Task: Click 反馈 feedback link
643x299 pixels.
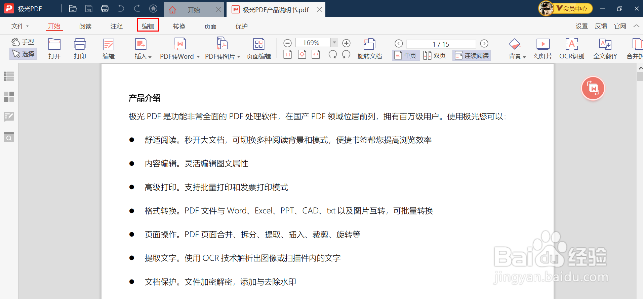Action: coord(601,26)
